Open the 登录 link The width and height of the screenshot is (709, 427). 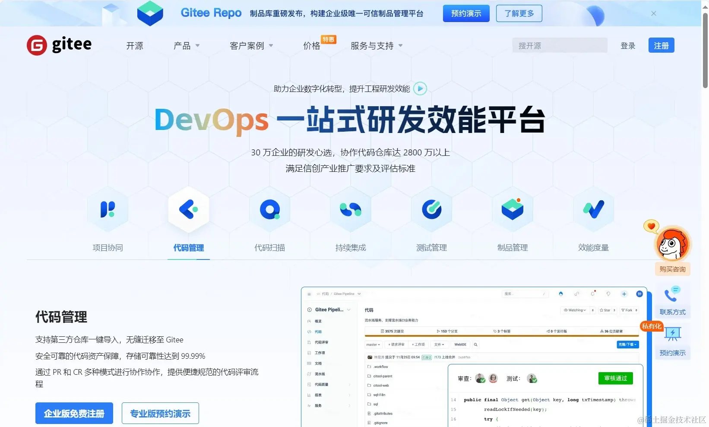pyautogui.click(x=628, y=46)
